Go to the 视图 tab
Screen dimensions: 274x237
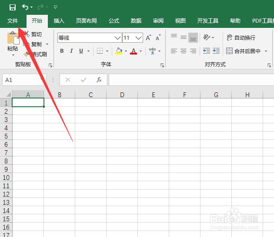[x=180, y=20]
